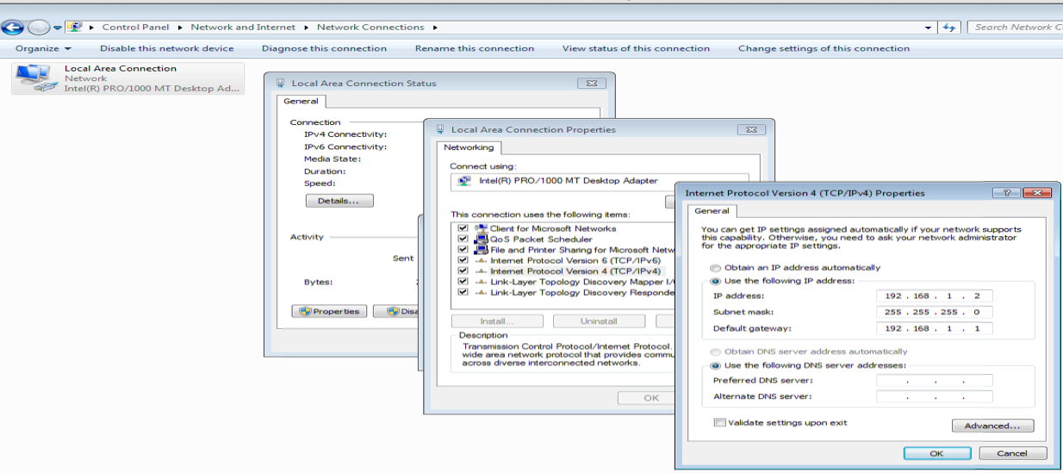1063x473 pixels.
Task: Toggle Validate settings upon exit checkbox
Action: [719, 423]
